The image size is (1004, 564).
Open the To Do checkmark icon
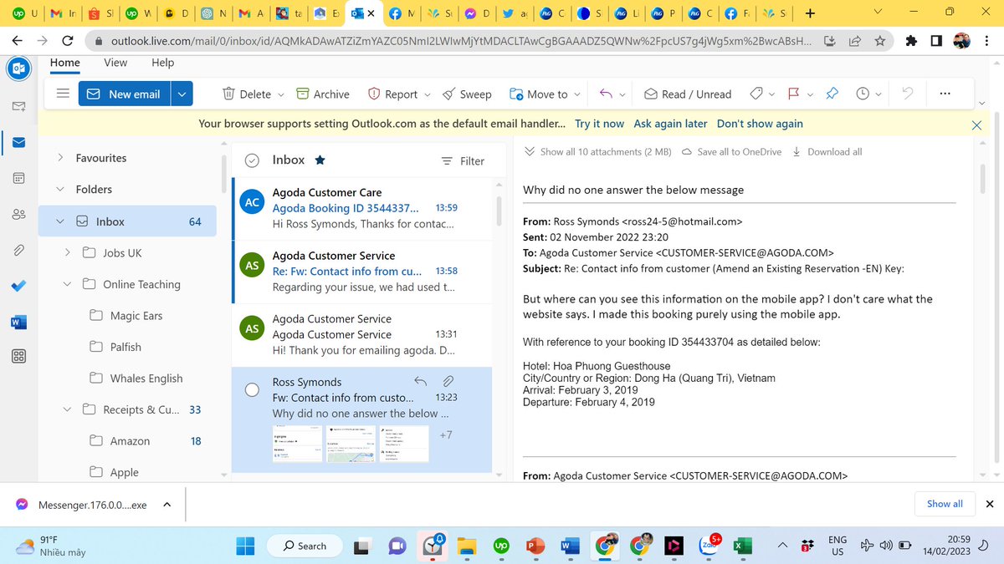(18, 286)
